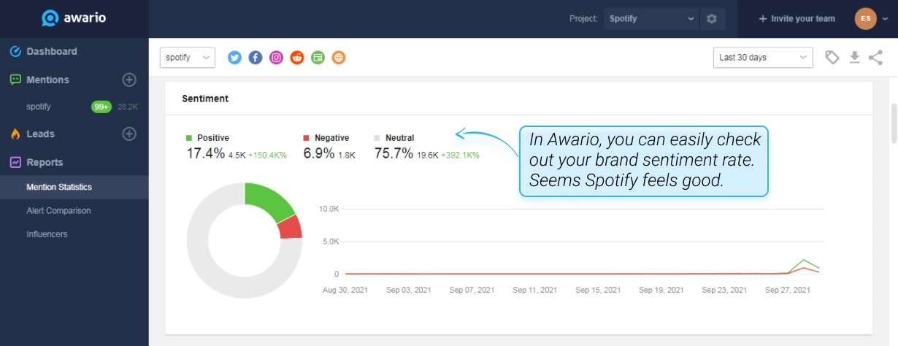Click the Mentions speech bubble icon
This screenshot has height=346, width=898.
(x=15, y=80)
